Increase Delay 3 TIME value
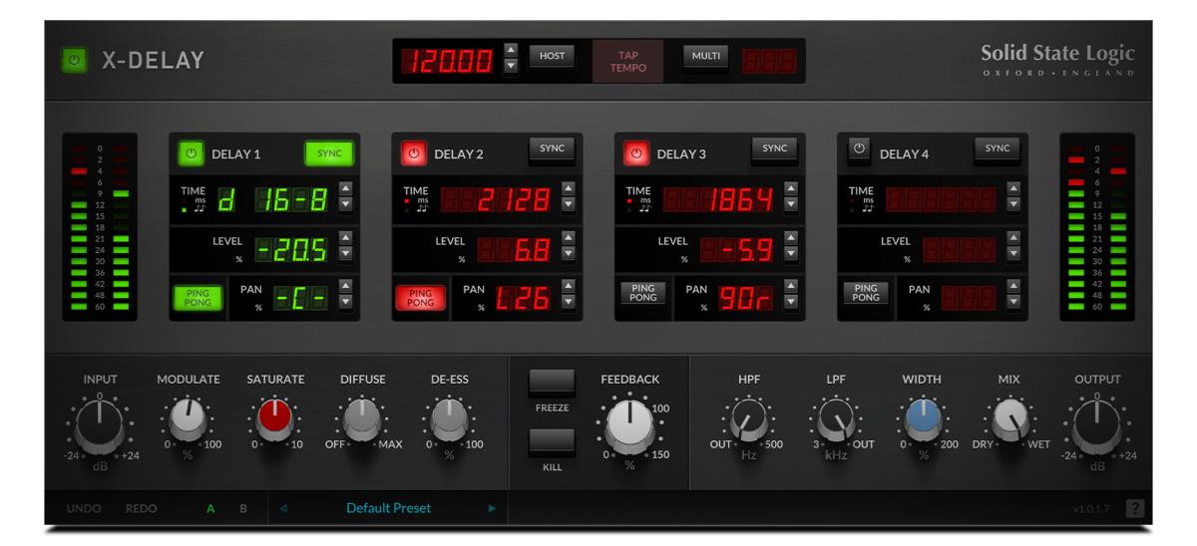Screen dimensions: 1197x546 [792, 188]
